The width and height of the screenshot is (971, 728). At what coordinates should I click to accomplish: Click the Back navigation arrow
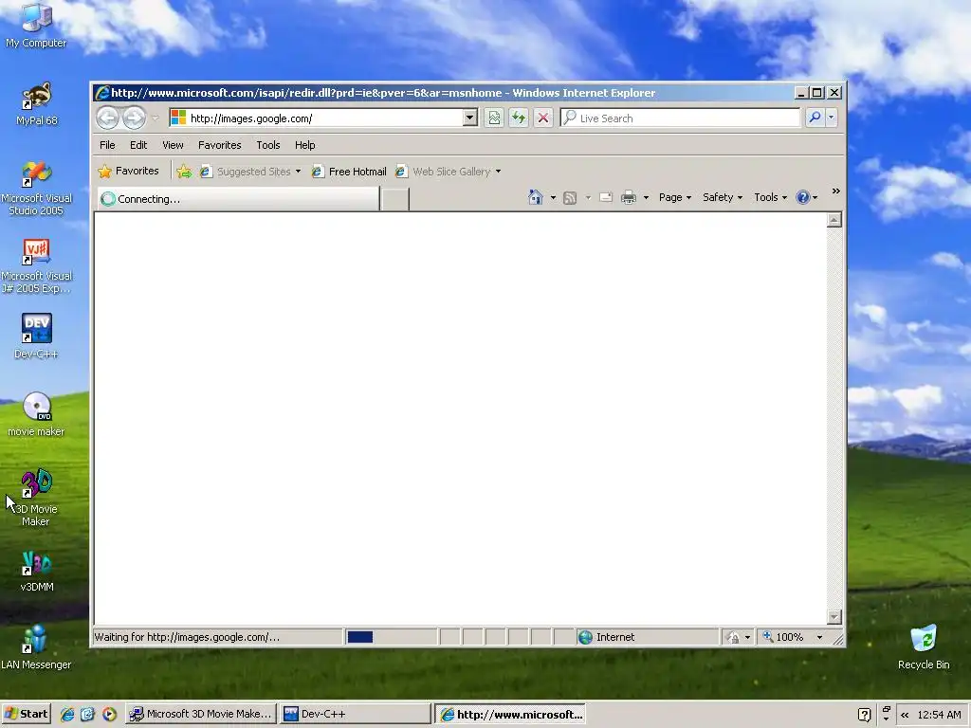pos(107,118)
